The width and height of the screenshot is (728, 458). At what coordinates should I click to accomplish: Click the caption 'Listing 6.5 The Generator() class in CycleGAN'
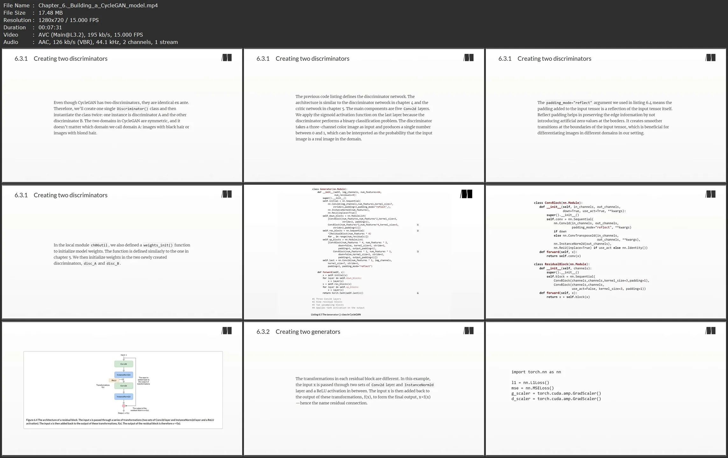pyautogui.click(x=336, y=314)
